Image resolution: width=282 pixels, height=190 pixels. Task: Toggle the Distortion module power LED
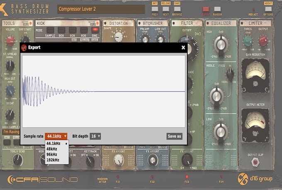(105, 23)
